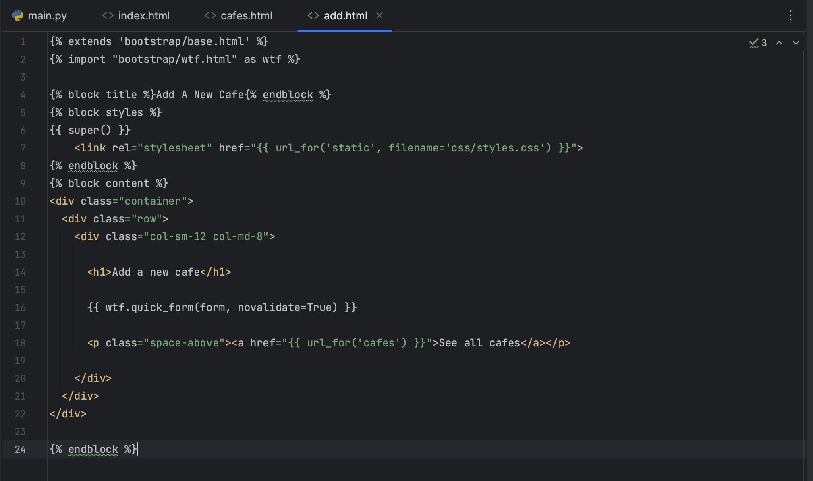
Task: Click the text "bootstrap/wtf.html" on line 2
Action: click(175, 59)
